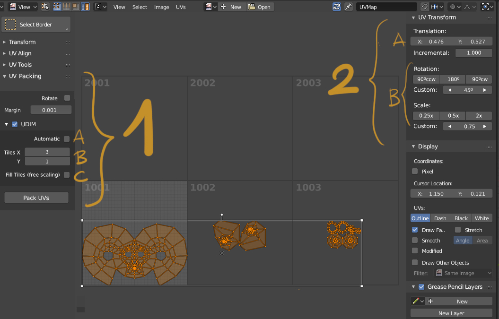The image size is (499, 319).
Task: Expand the UV Align panel
Action: click(4, 53)
